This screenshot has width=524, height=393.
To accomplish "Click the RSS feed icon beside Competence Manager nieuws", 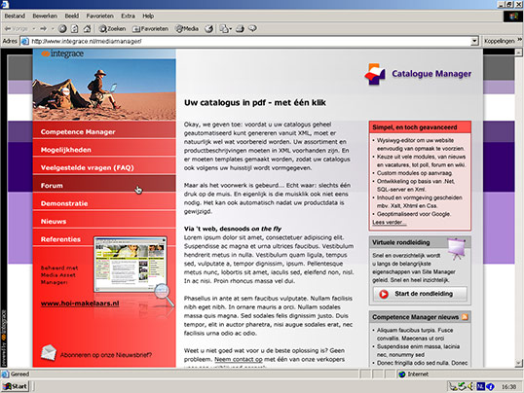I will click(x=465, y=317).
